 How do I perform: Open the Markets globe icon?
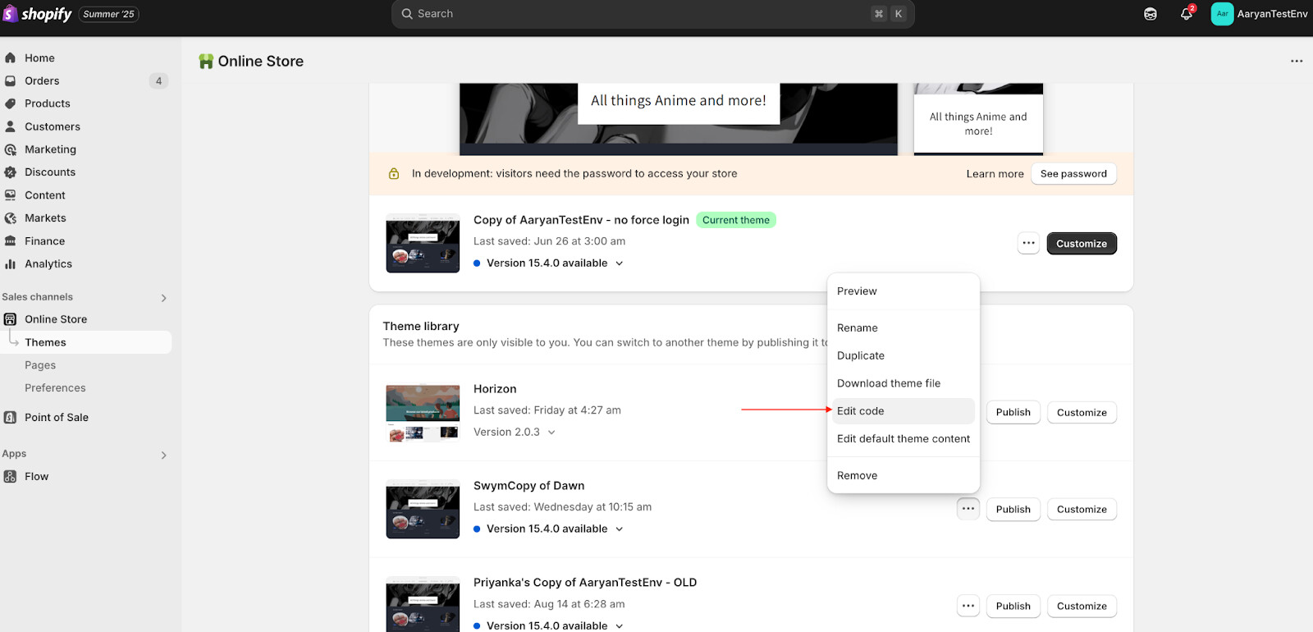(x=11, y=218)
